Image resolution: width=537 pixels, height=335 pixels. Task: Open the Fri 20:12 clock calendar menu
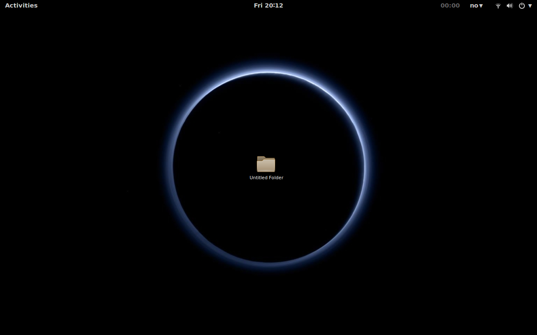268,5
